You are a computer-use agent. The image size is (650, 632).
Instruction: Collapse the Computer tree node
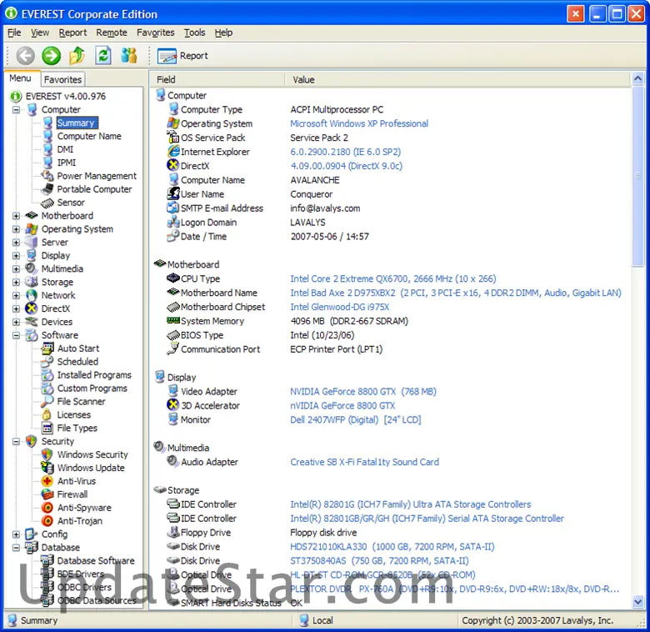click(16, 110)
